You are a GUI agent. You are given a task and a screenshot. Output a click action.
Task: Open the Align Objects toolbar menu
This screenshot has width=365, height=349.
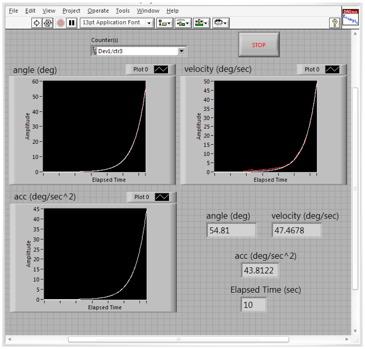(x=165, y=23)
